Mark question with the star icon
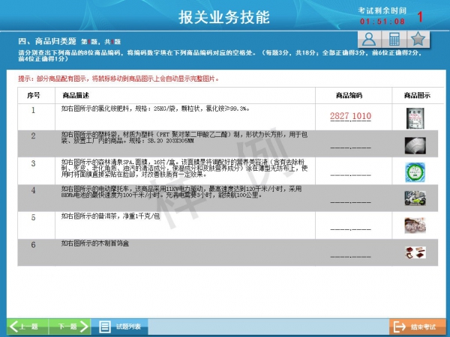This screenshot has height=337, width=450. click(418, 40)
